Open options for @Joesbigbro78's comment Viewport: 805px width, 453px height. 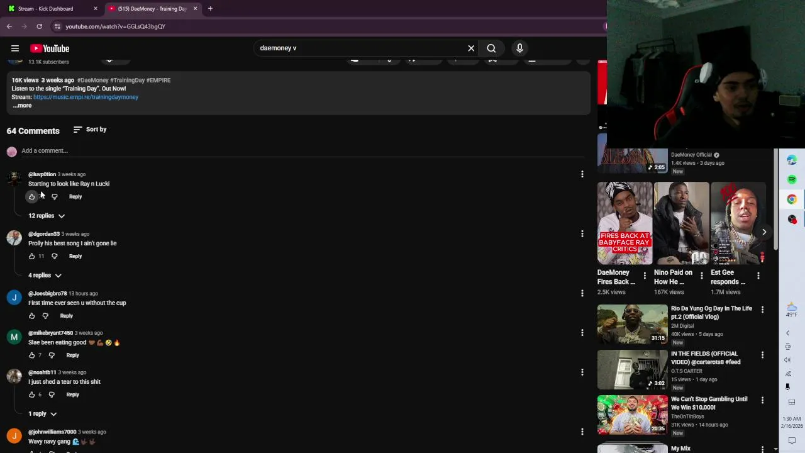582,293
